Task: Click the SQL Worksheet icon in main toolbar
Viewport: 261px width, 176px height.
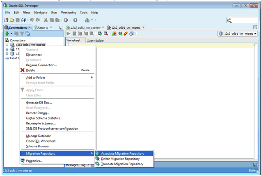Action: pos(87,20)
